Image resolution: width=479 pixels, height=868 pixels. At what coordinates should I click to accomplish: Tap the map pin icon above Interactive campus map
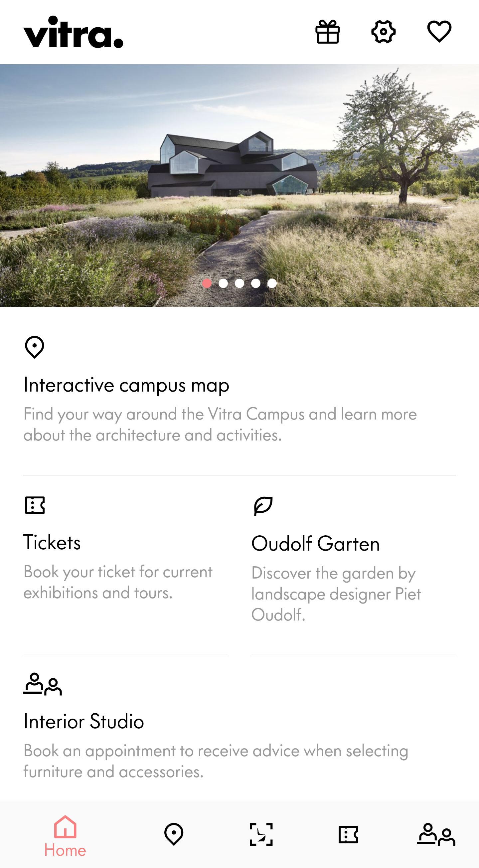[34, 347]
